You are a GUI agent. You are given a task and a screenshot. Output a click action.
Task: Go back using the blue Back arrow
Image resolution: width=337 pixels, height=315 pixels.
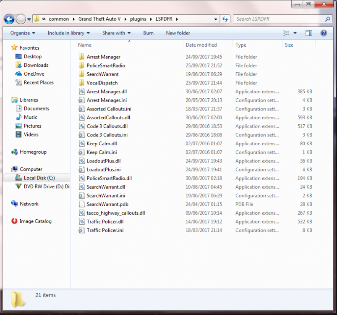[9, 19]
